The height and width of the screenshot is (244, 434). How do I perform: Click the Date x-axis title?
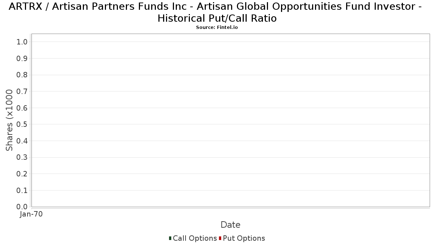tap(230, 225)
